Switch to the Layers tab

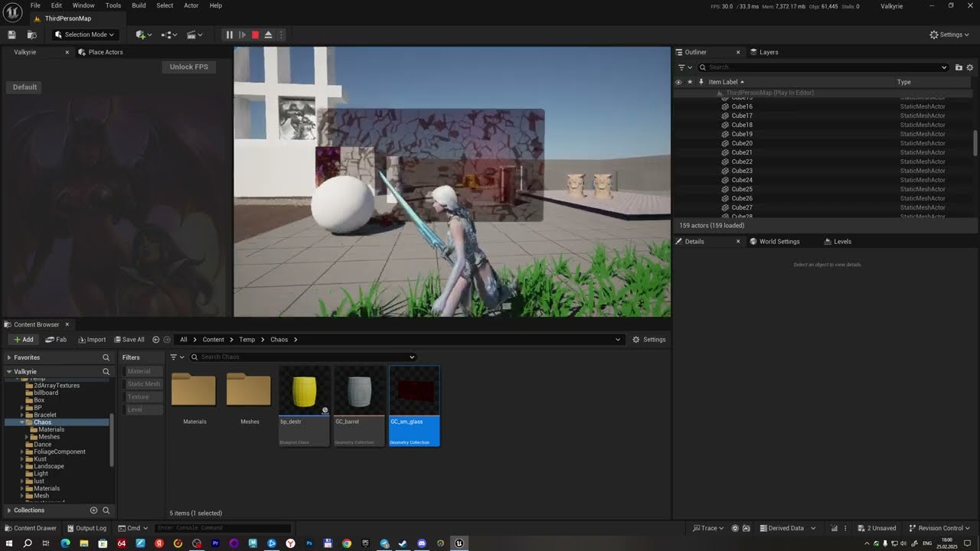tap(764, 52)
